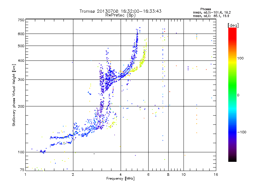Click the x-axis tick label '1'
Viewport: 254px width, 190px height.
click(x=25, y=174)
